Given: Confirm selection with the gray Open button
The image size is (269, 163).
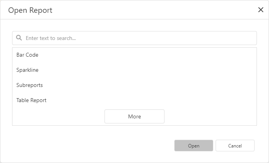Looking at the screenshot, I should pyautogui.click(x=193, y=146).
